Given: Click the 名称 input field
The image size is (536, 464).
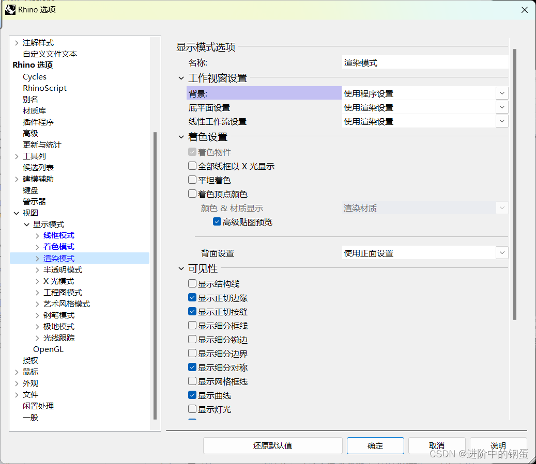Looking at the screenshot, I should coord(425,62).
